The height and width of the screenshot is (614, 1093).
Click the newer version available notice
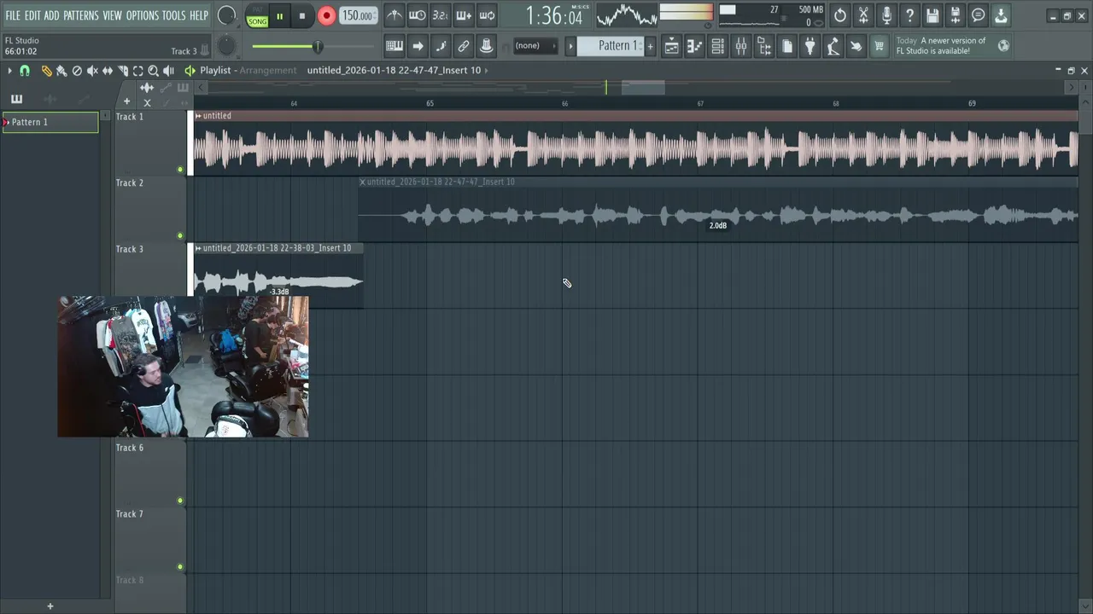941,46
